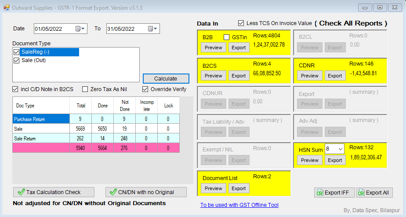Click the Not Done column header

point(124,106)
